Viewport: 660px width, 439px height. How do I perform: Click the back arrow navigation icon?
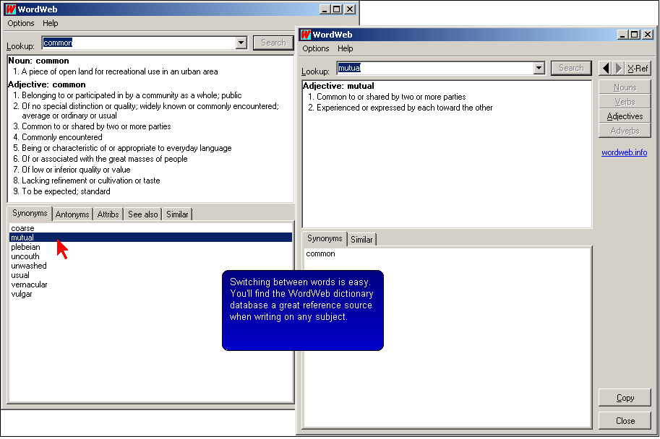tap(606, 68)
